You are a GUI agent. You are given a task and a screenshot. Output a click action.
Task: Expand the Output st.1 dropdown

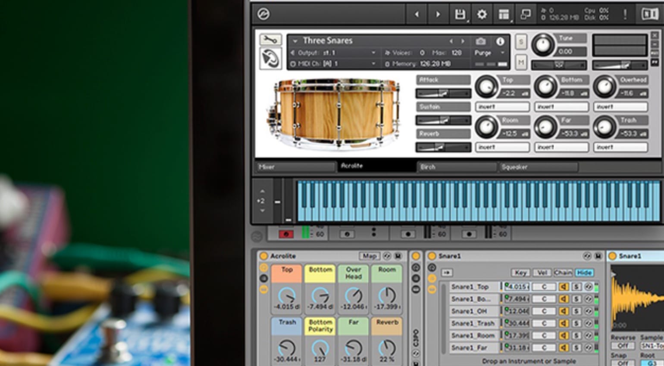pyautogui.click(x=332, y=53)
